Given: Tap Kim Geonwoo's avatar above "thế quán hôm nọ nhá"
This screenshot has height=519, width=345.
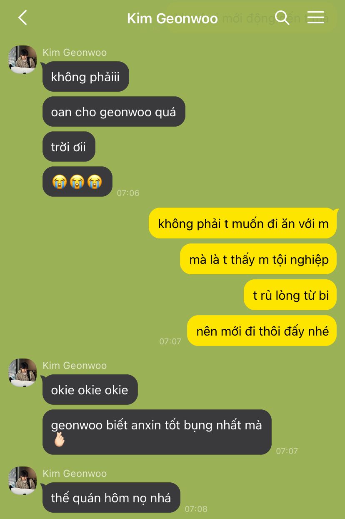Looking at the screenshot, I should (x=22, y=481).
